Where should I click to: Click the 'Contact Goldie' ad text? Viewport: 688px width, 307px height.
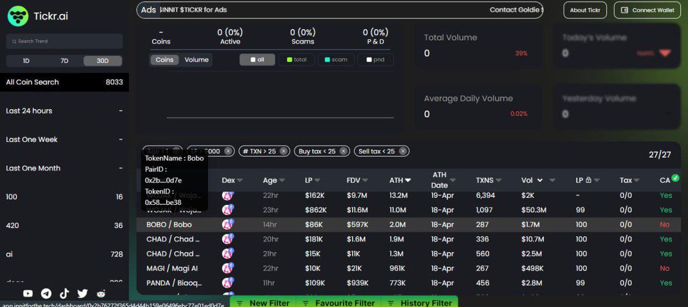pos(515,10)
